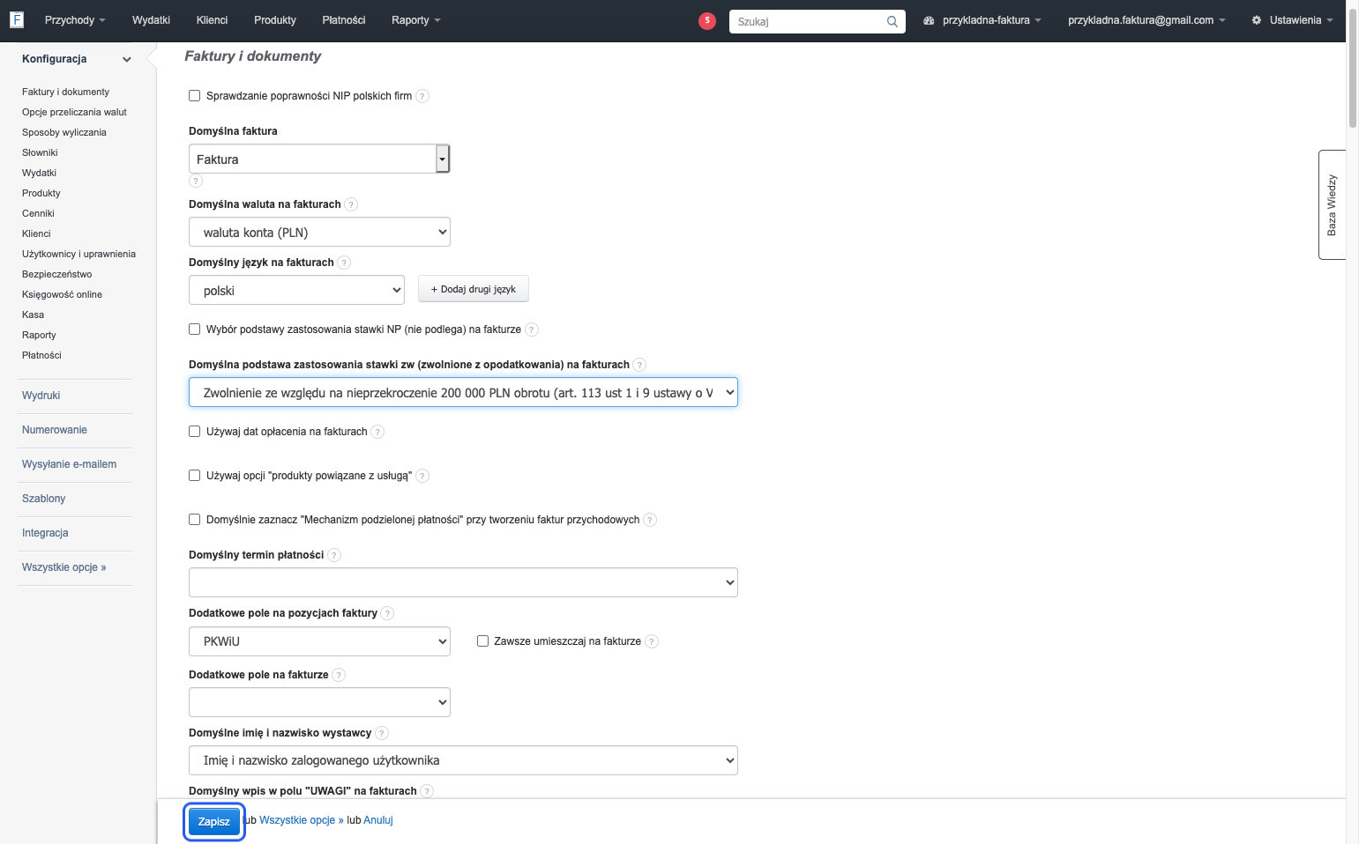Enable Używaj dat opłacenia na fakturach

195,432
